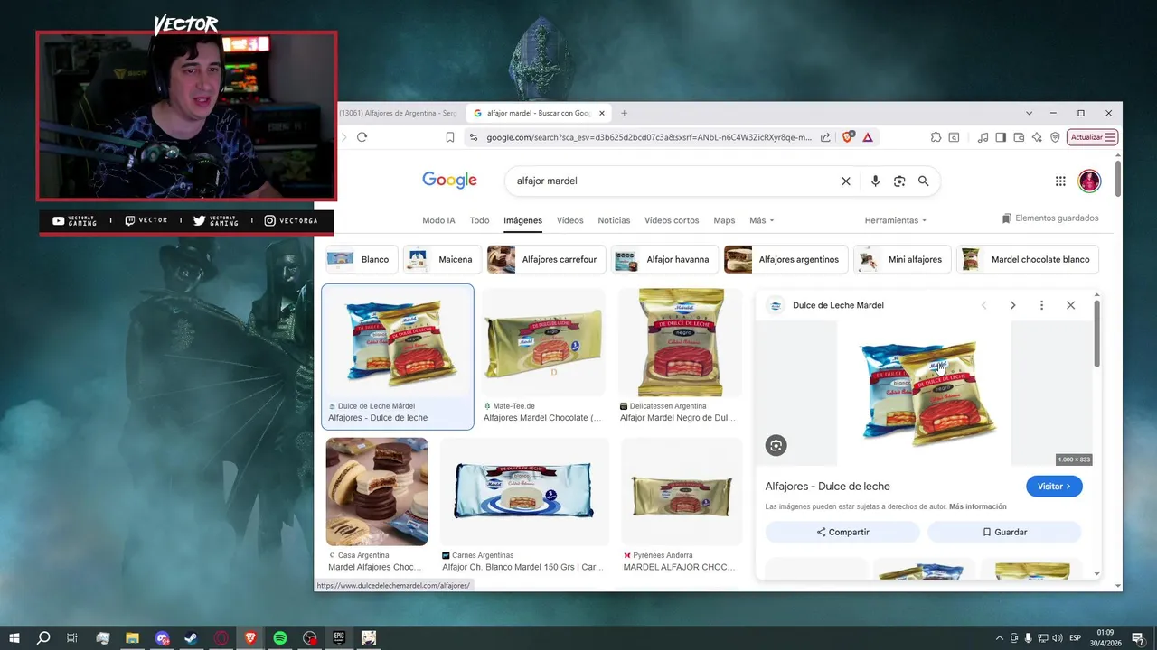Show hidden system tray icons

(999, 637)
